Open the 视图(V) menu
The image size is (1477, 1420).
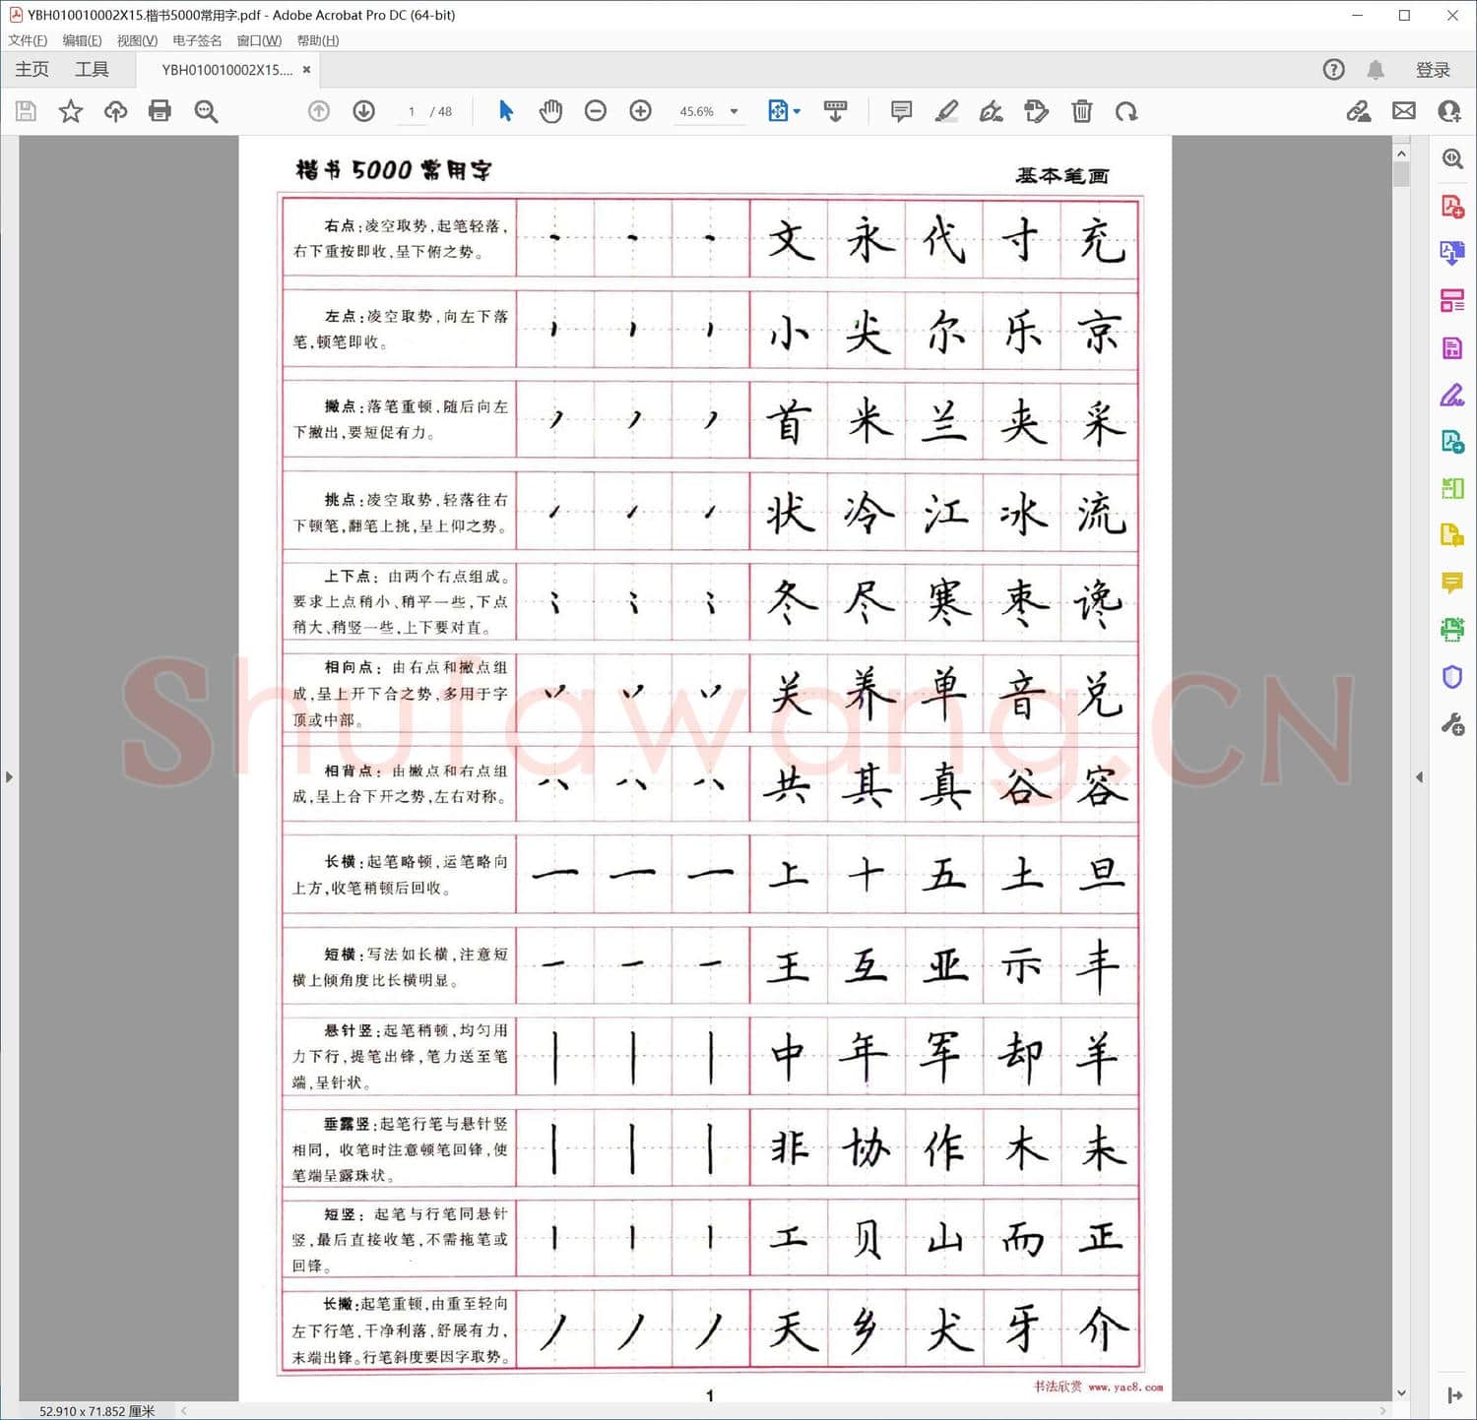pos(137,40)
